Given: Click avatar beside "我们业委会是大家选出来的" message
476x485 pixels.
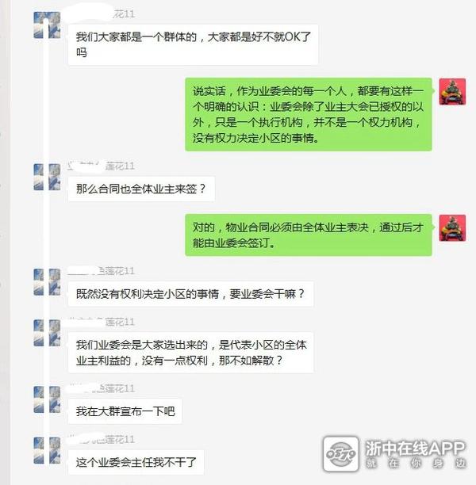Looking at the screenshot, I should pyautogui.click(x=47, y=333).
